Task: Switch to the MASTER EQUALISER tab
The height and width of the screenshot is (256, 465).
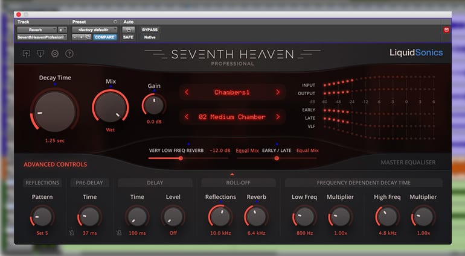Action: click(408, 162)
